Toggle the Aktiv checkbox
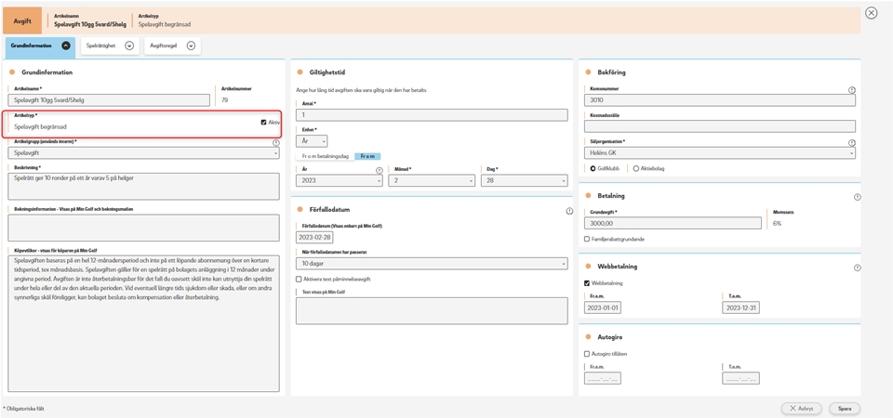This screenshot has width=893, height=418. [x=264, y=122]
